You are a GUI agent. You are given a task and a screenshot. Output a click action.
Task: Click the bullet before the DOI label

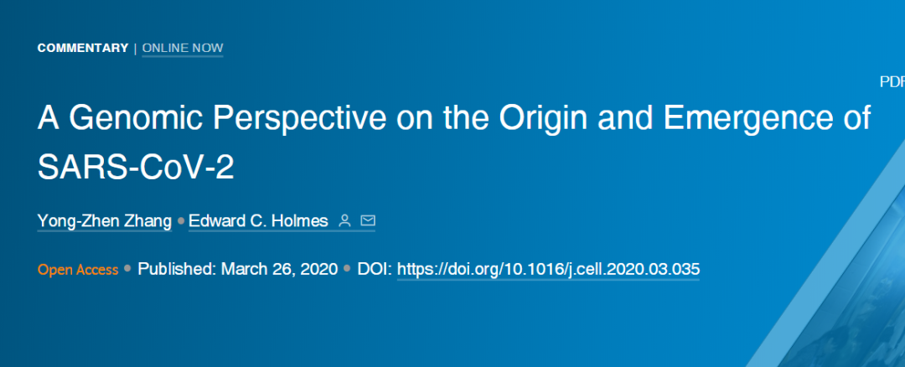pyautogui.click(x=348, y=269)
